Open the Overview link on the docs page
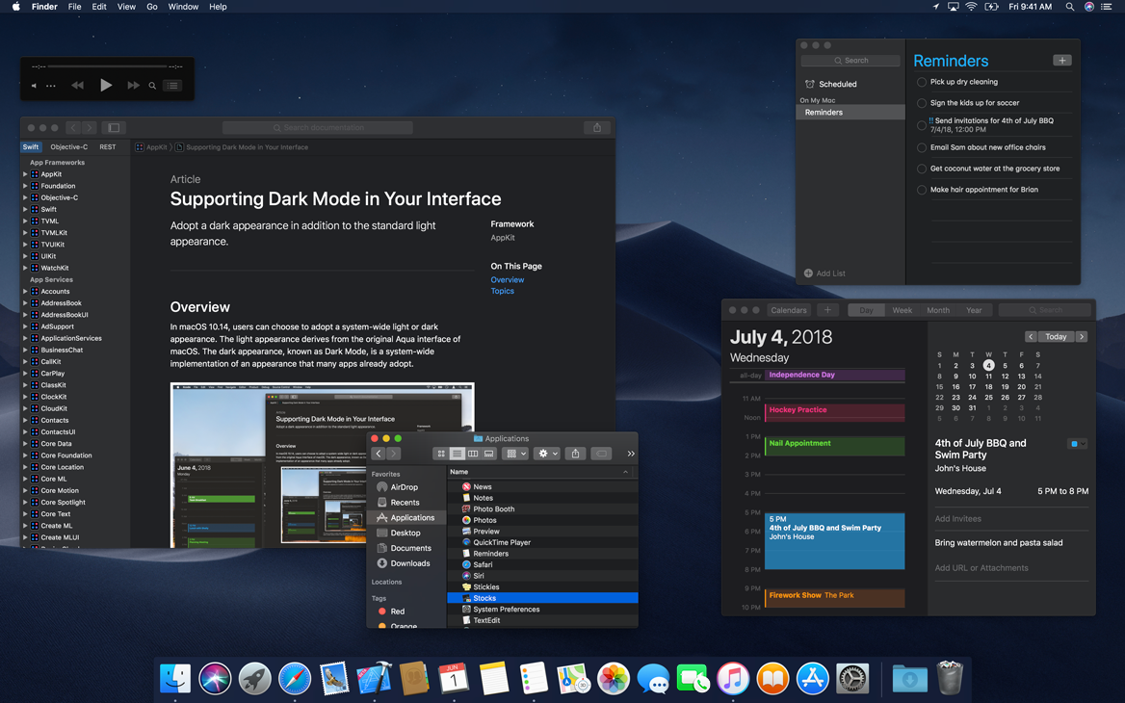Viewport: 1125px width, 703px height. click(x=508, y=279)
